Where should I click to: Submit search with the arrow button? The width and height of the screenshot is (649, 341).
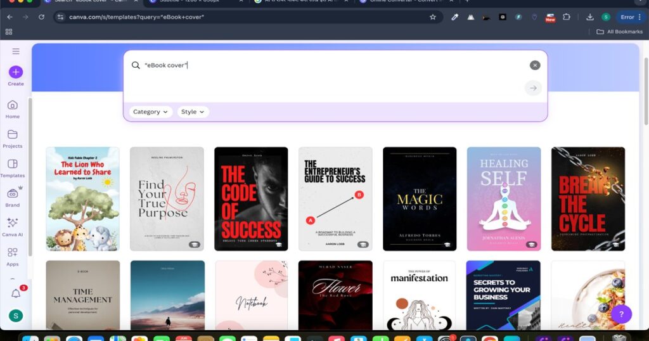(x=533, y=88)
